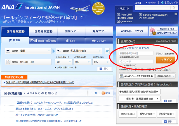Click ソフトウェアキーボードで入力 link
179x126 pixels.
coord(137,48)
